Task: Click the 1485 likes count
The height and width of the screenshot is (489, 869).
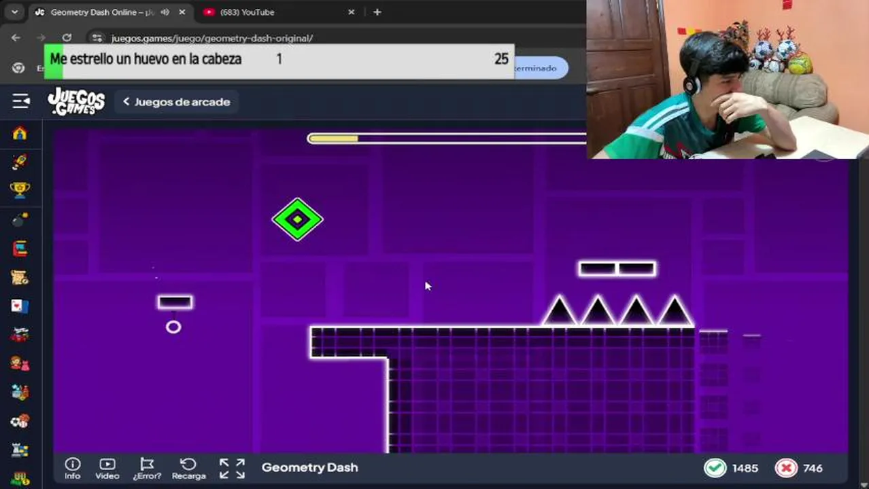Action: 745,468
